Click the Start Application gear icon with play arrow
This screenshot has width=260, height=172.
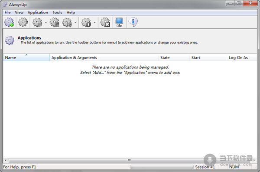(x=37, y=22)
